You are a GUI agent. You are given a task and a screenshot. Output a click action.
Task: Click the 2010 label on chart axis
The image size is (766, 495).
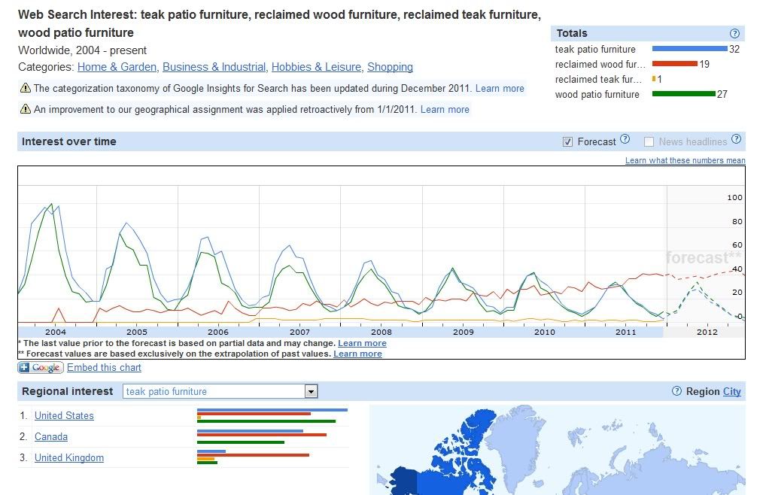pyautogui.click(x=544, y=332)
